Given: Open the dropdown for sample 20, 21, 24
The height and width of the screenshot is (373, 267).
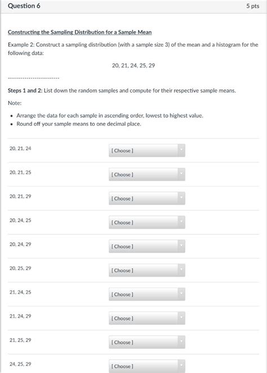Looking at the screenshot, I should pyautogui.click(x=146, y=150).
